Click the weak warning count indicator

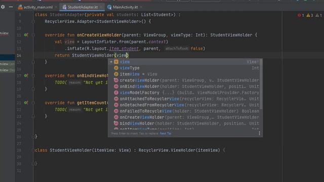click(318, 15)
